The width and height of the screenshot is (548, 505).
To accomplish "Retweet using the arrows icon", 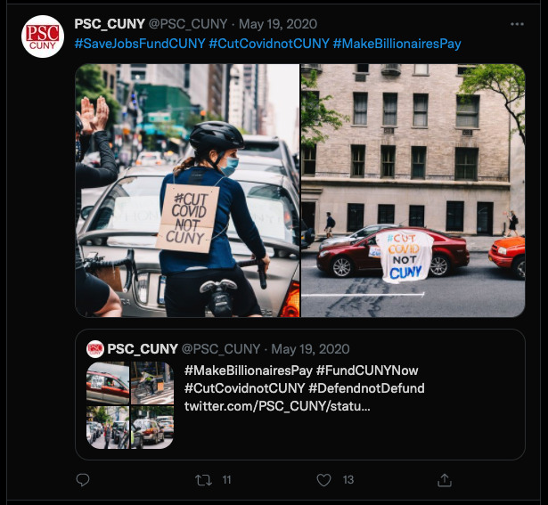I will (x=203, y=480).
